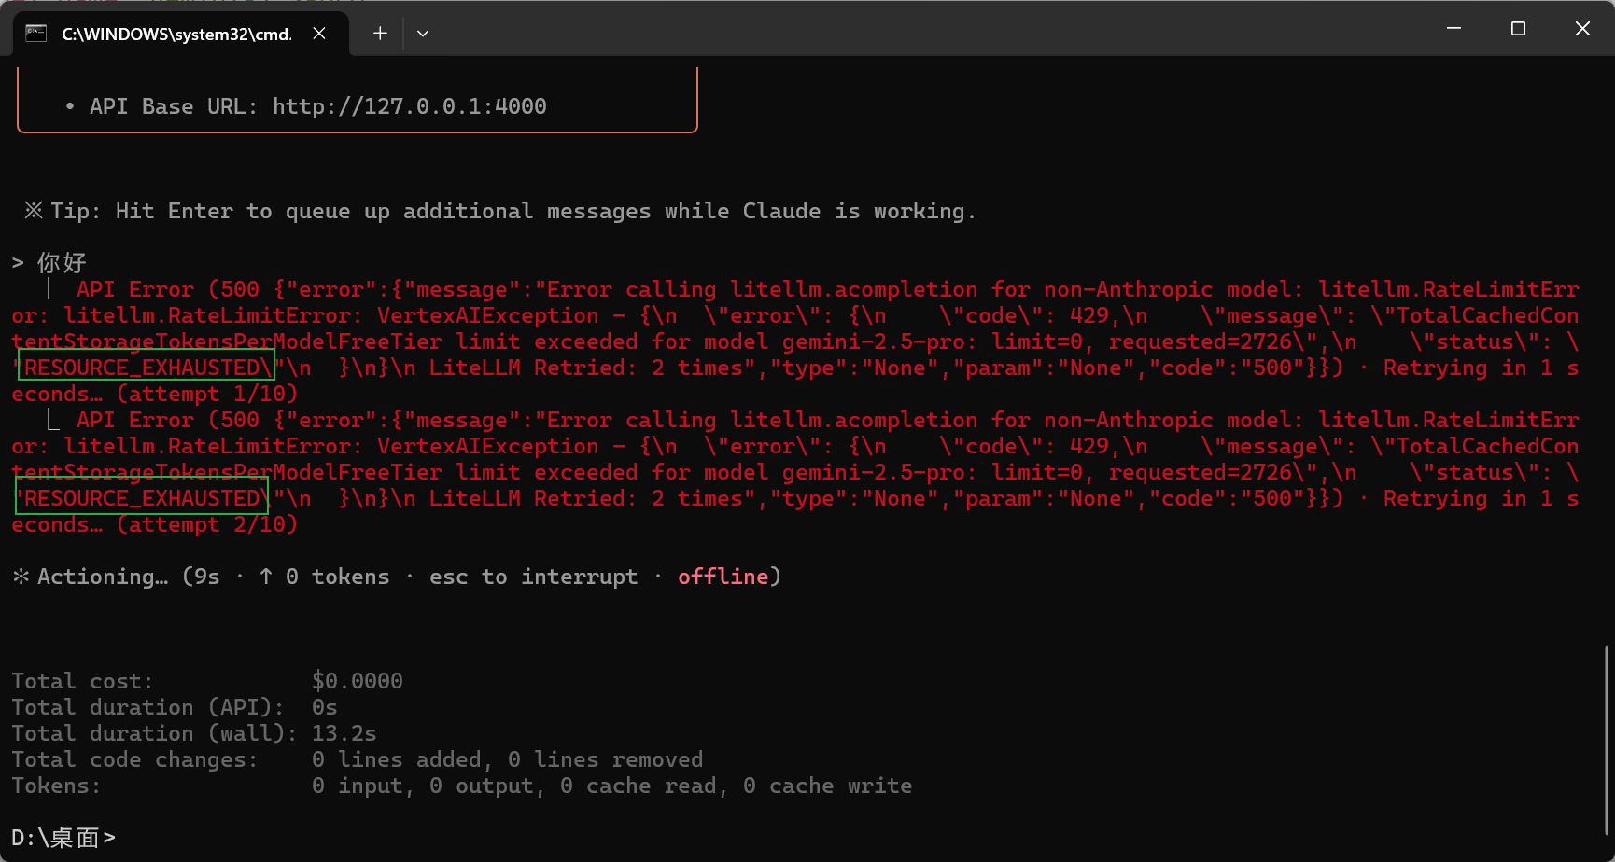Image resolution: width=1615 pixels, height=862 pixels.
Task: Click the Actioning spinner symbol
Action: coord(19,576)
